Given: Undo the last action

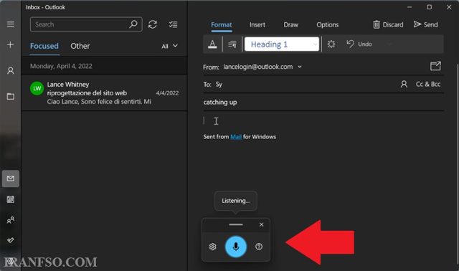Looking at the screenshot, I should tap(359, 44).
